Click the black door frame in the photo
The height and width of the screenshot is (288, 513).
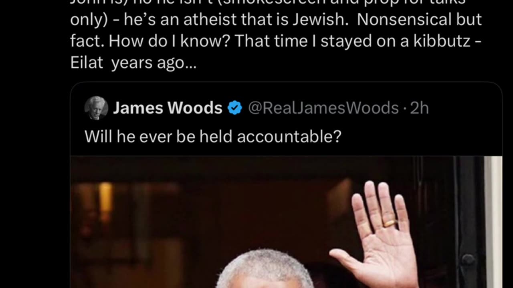(x=469, y=222)
